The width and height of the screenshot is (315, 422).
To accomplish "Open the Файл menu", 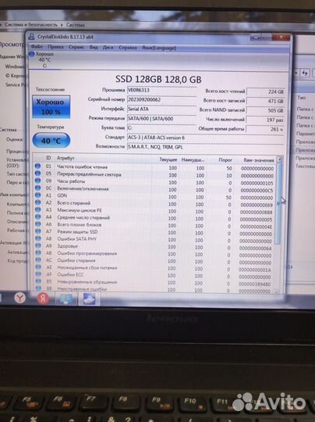I will click(x=37, y=47).
